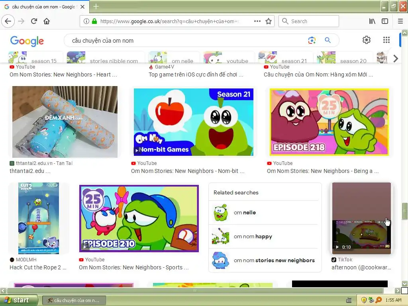Click the Google search query field

[x=187, y=41]
